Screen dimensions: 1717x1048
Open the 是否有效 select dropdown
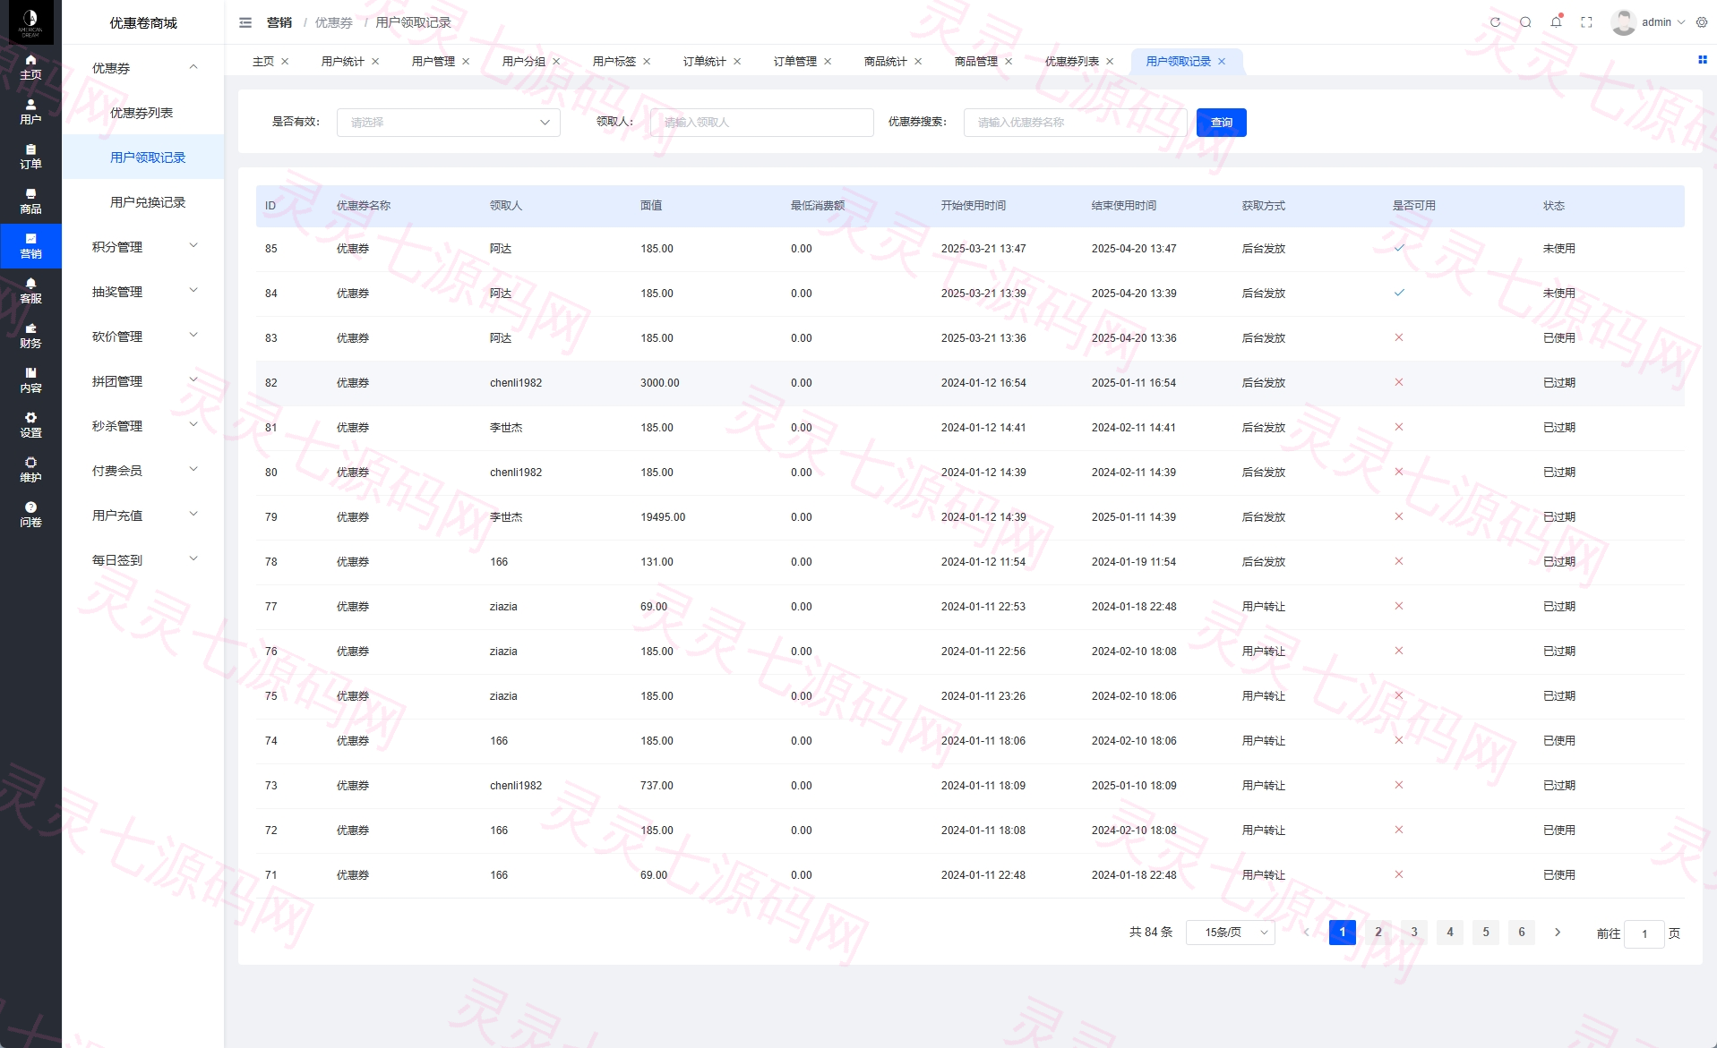pos(449,123)
